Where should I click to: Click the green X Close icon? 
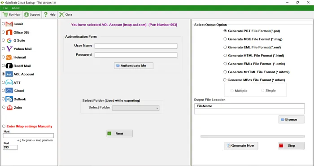pyautogui.click(x=61, y=14)
